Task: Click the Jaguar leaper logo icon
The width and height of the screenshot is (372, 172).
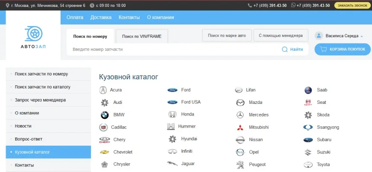Action: click(x=173, y=163)
